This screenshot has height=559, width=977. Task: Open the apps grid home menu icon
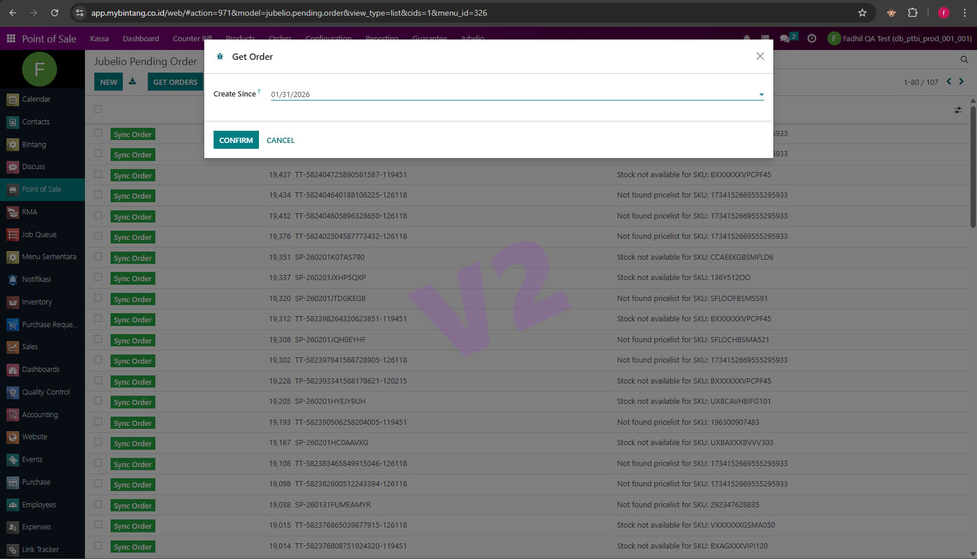[11, 38]
